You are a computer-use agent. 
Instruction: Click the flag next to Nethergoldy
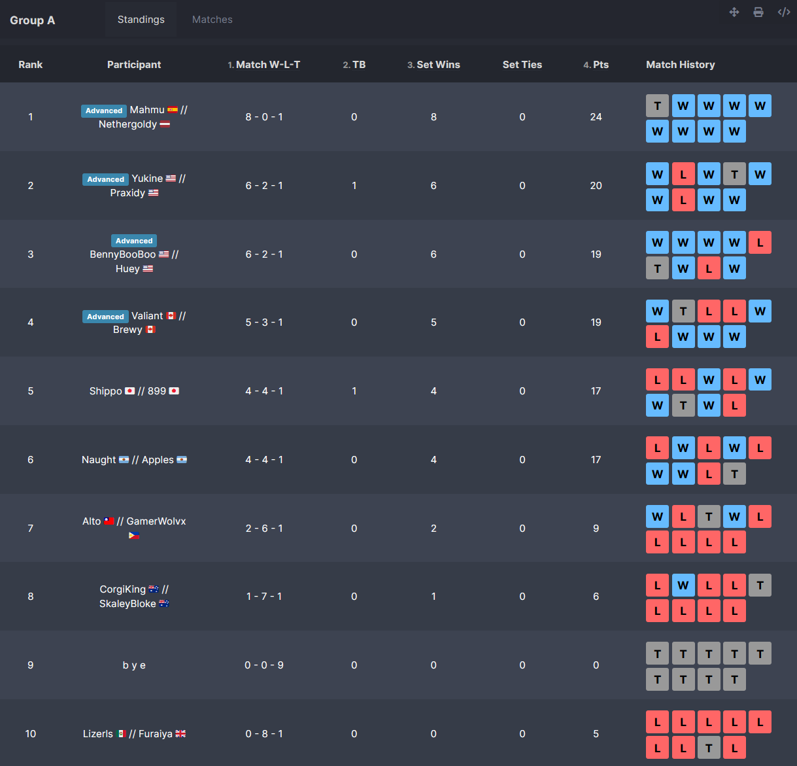coord(165,124)
